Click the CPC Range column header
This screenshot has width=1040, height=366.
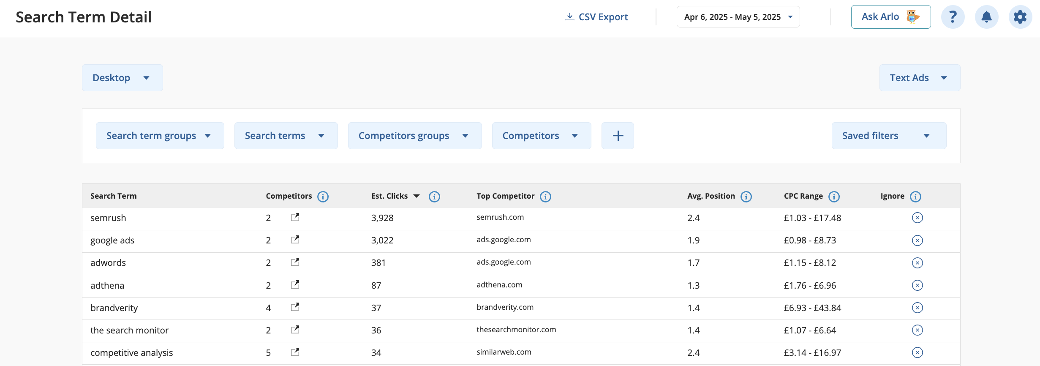(803, 196)
